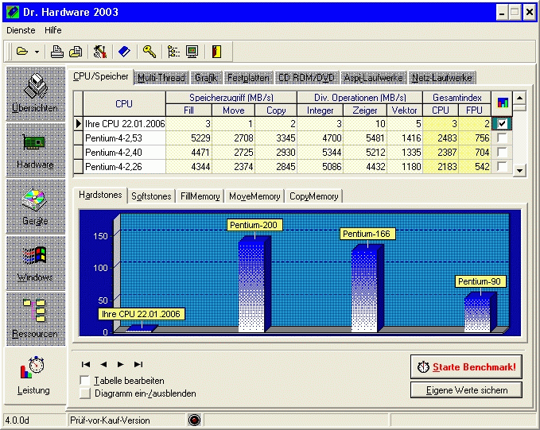The height and width of the screenshot is (430, 540).
Task: Jump to first record navigation button
Action: click(86, 364)
